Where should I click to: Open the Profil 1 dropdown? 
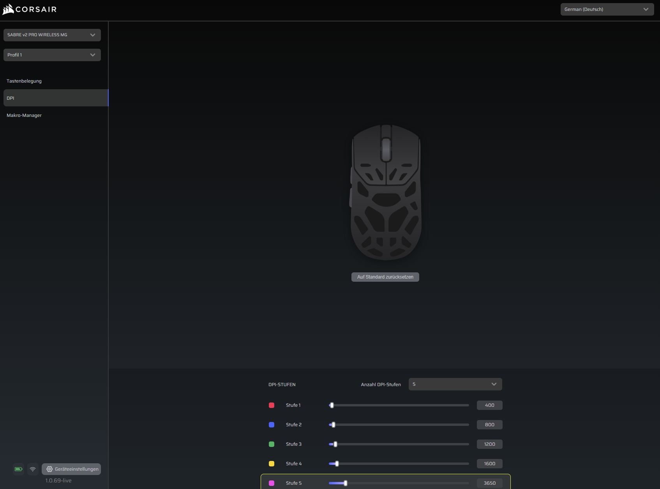point(52,55)
